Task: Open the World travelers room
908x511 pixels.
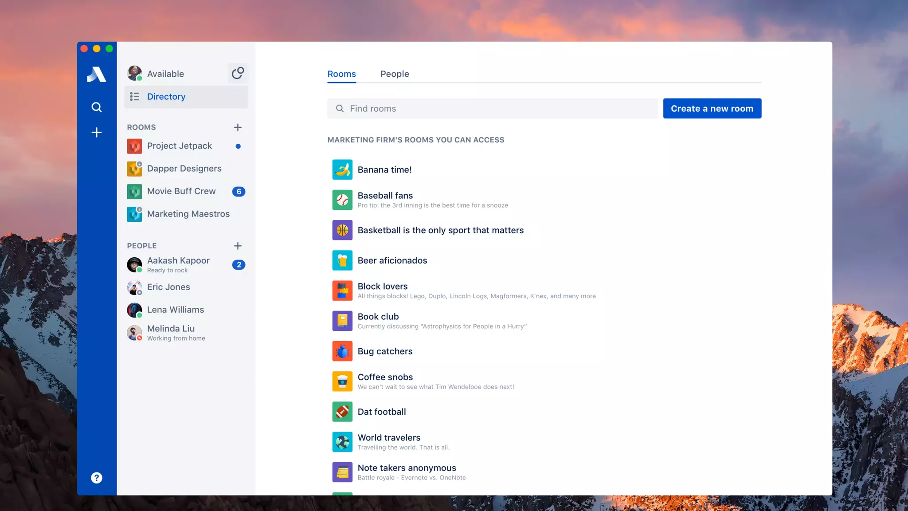Action: [389, 438]
